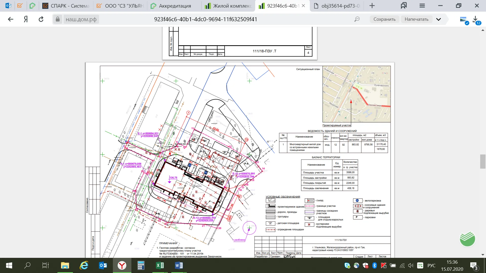
Task: Expand the chevron next to Напечатать
Action: pos(439,19)
